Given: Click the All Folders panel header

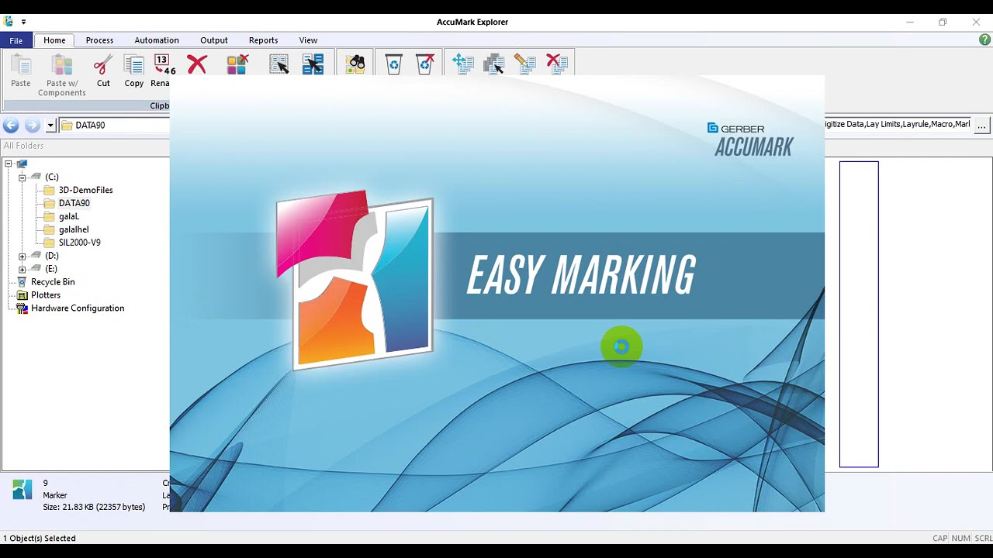Looking at the screenshot, I should click(23, 146).
